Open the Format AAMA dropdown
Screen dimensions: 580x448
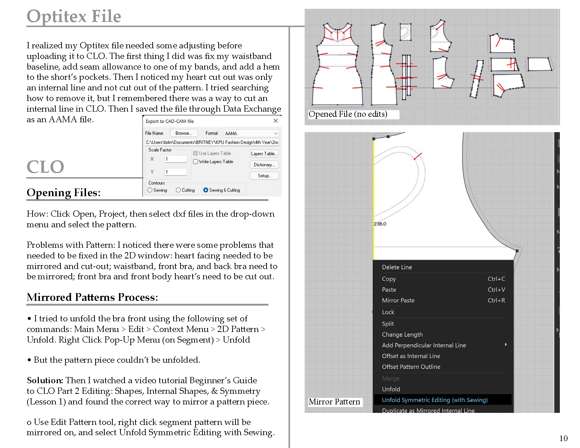pyautogui.click(x=252, y=134)
